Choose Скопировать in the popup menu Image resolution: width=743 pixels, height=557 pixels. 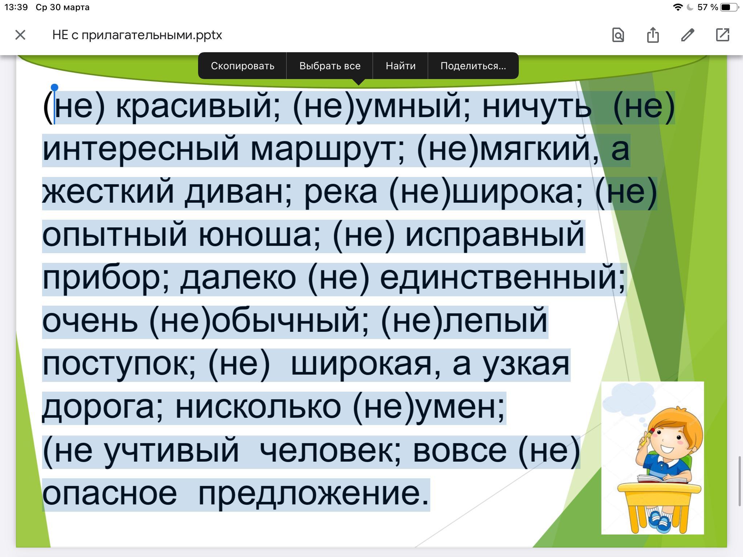pyautogui.click(x=242, y=66)
